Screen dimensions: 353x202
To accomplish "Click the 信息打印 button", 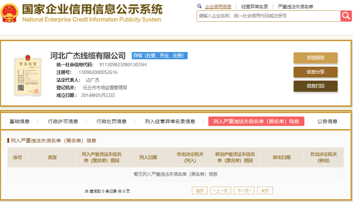I will (315, 86).
